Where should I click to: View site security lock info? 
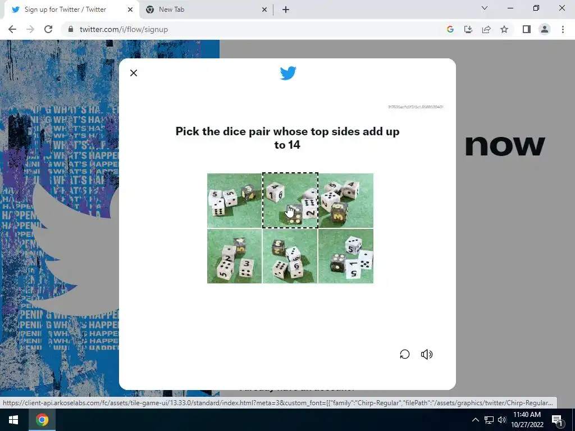coord(71,29)
